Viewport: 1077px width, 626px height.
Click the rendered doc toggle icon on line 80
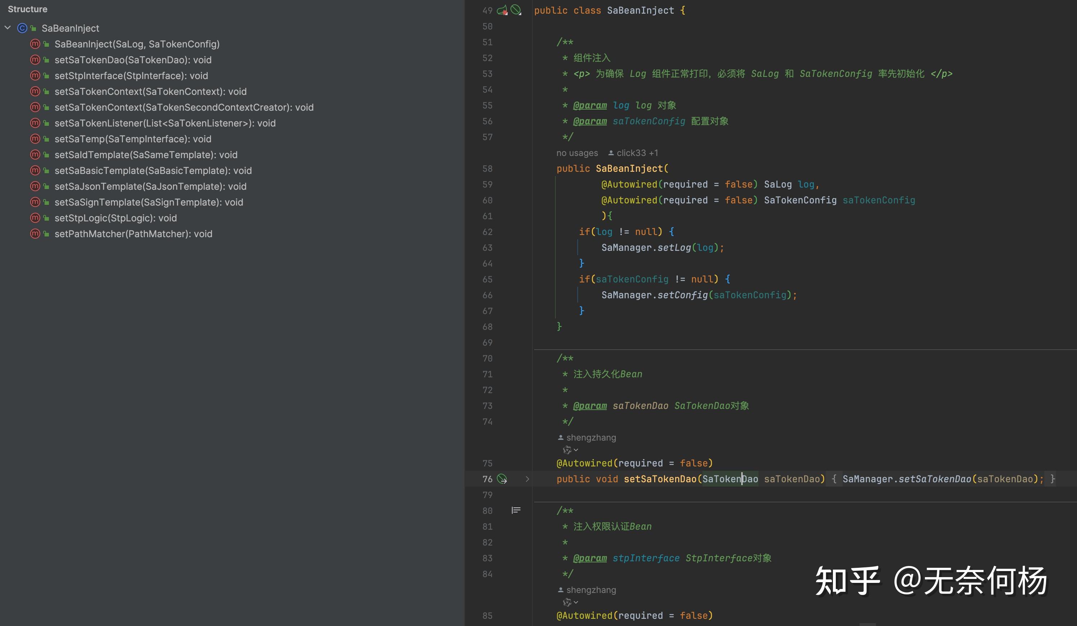pos(516,510)
